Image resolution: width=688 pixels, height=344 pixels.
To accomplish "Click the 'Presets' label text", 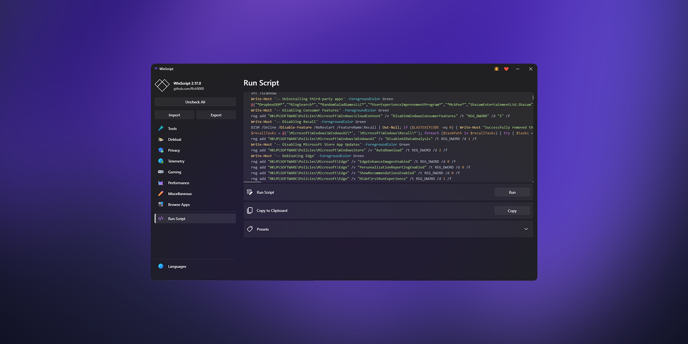I will click(263, 229).
